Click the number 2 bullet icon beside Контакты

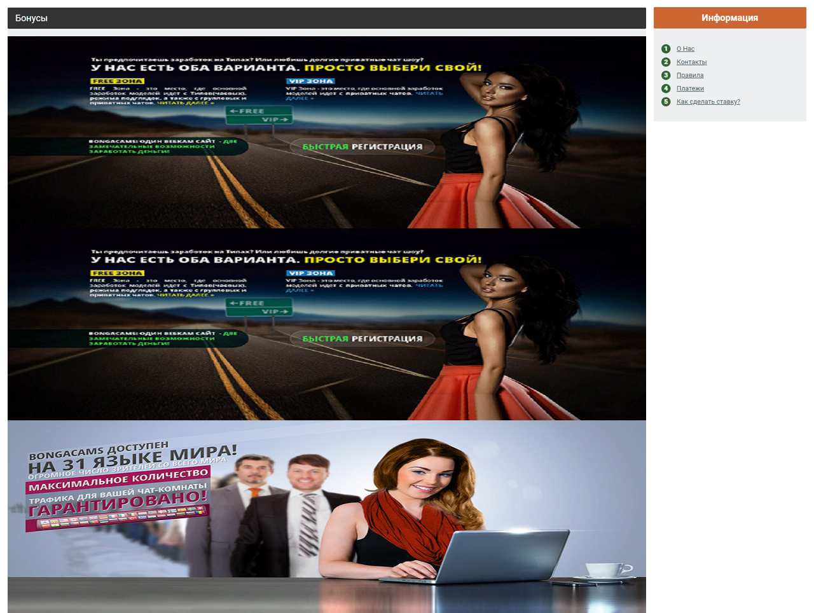click(x=666, y=62)
